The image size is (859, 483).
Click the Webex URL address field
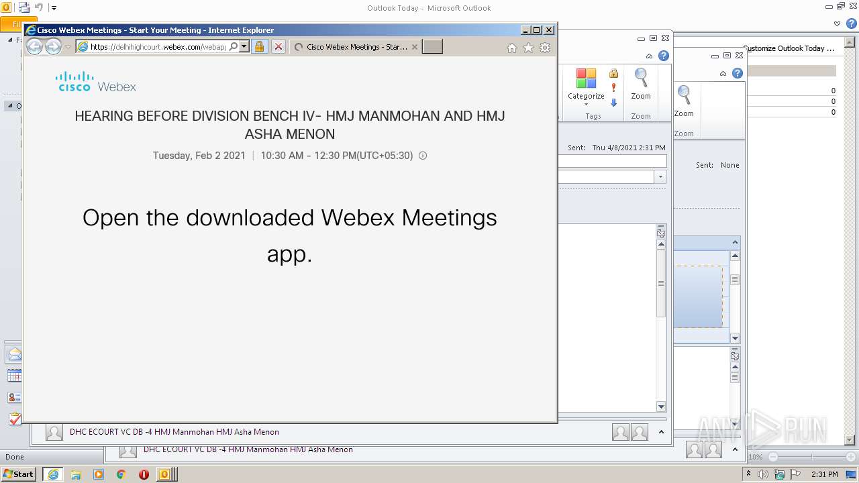[x=158, y=47]
